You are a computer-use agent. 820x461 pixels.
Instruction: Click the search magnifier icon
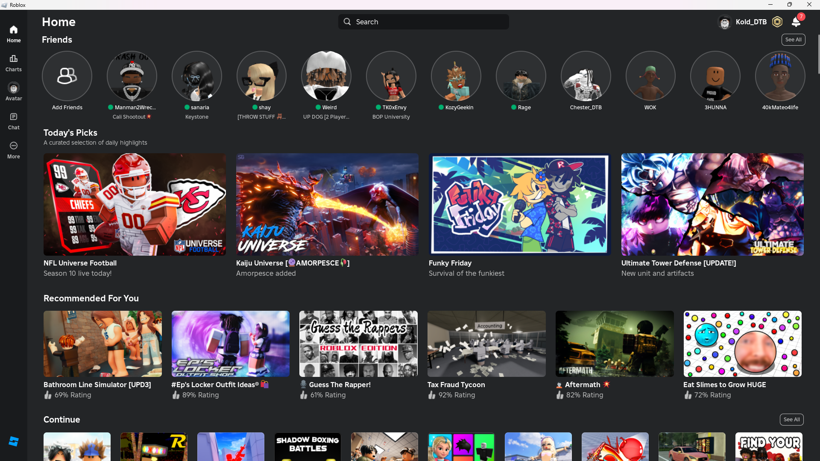347,22
